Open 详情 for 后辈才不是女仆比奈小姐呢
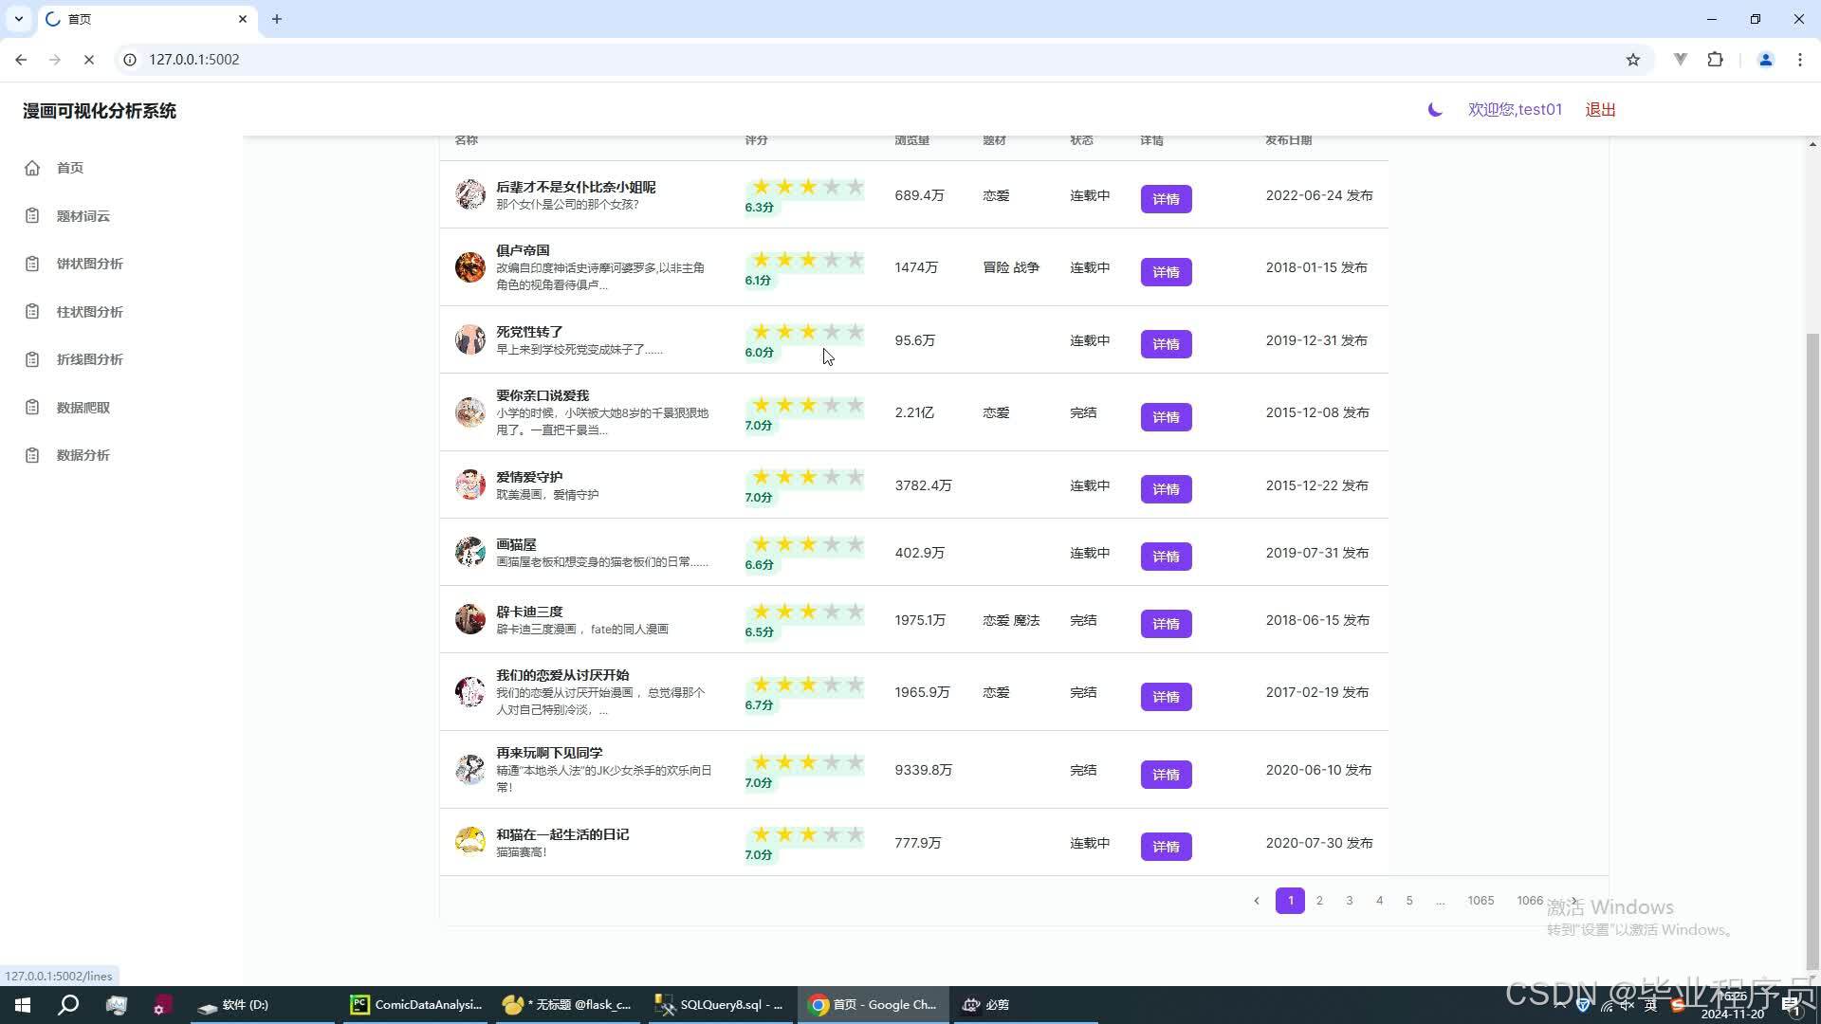 pos(1166,199)
